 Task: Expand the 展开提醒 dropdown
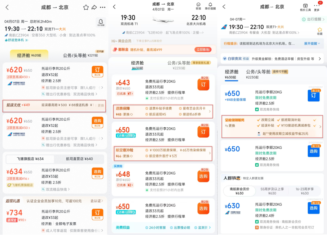pyautogui.click(x=312, y=44)
